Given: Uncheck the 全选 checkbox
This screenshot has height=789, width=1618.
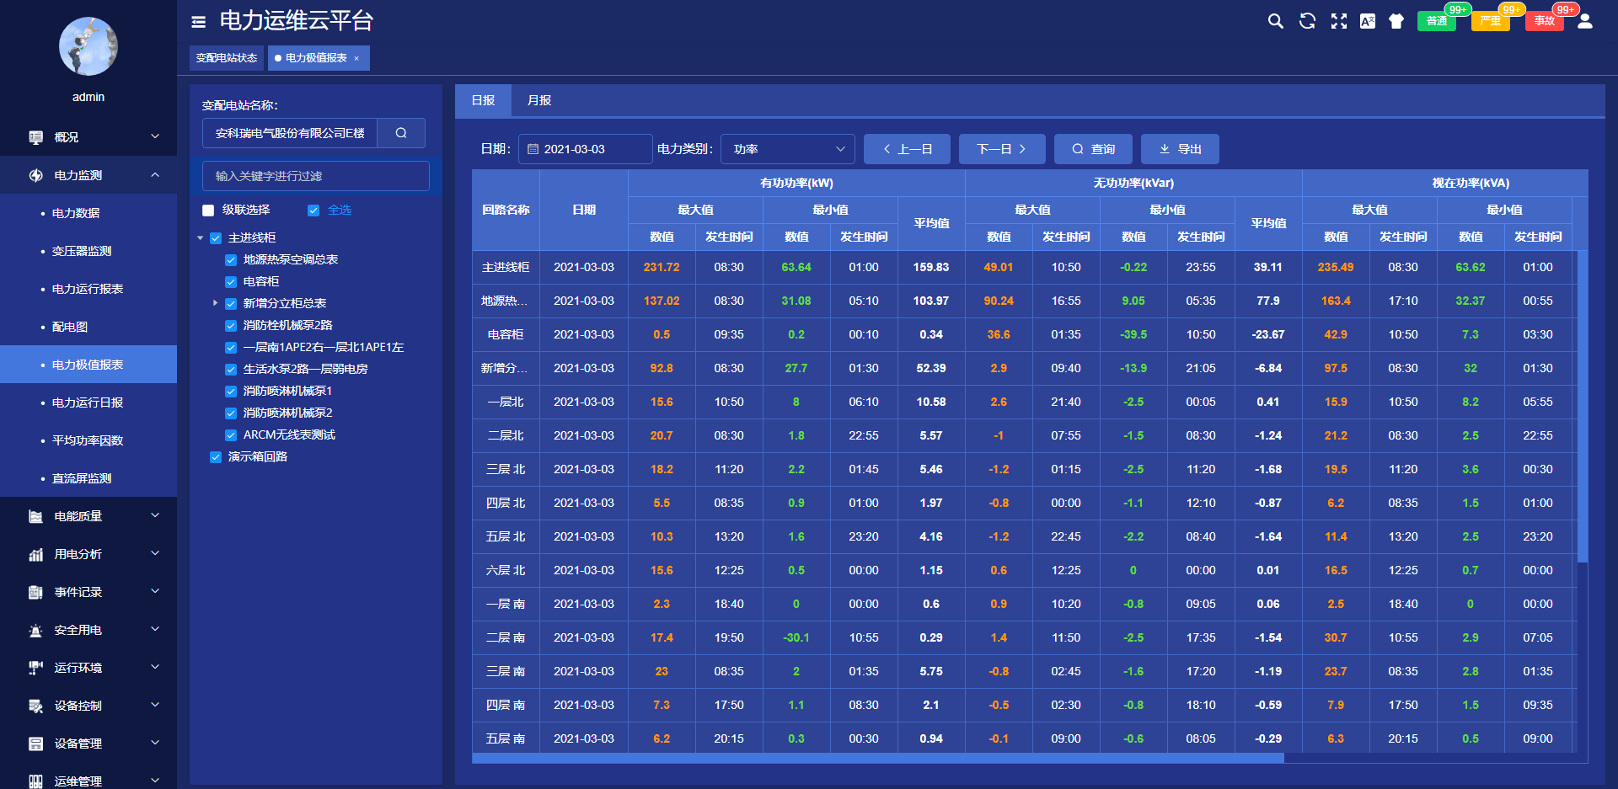Looking at the screenshot, I should pyautogui.click(x=313, y=211).
